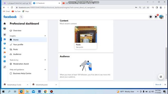Open the Maps bookmark
The height and width of the screenshot is (94, 168).
click(x=26, y=11)
